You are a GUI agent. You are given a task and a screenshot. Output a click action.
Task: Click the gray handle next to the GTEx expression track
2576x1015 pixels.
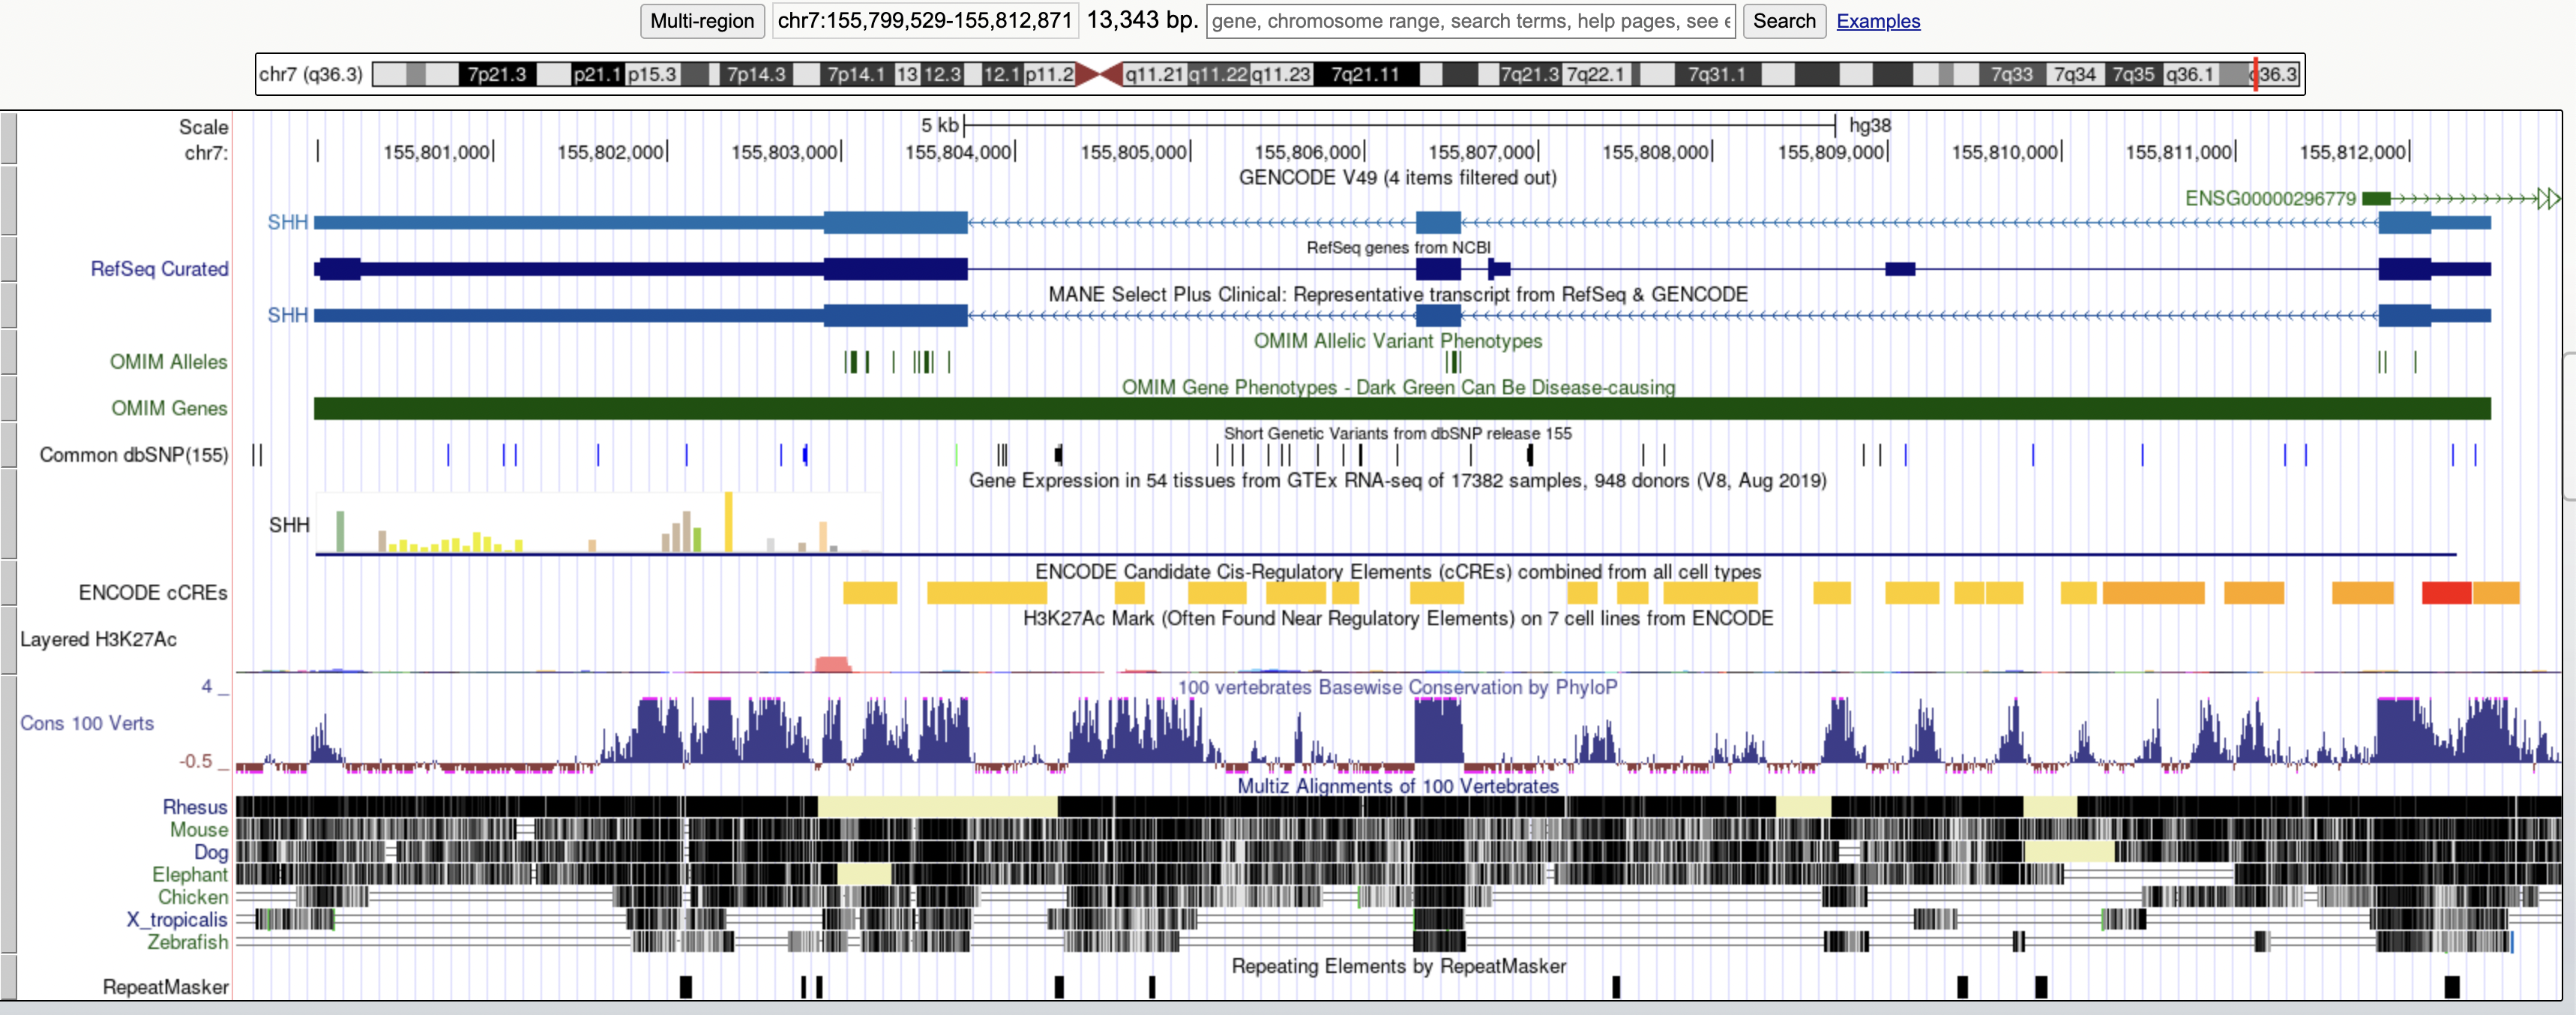pyautogui.click(x=8, y=515)
